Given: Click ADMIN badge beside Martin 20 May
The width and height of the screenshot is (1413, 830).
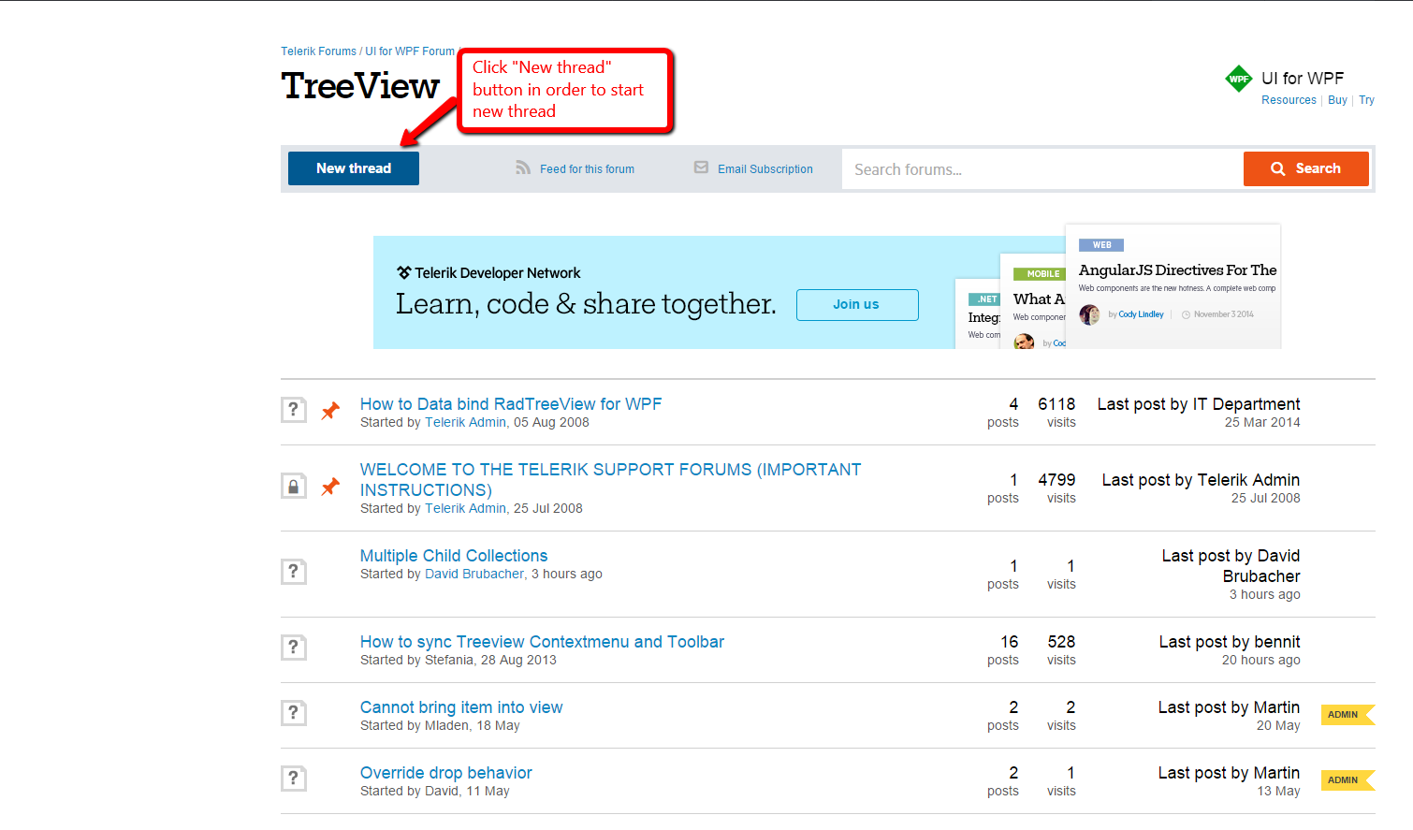Looking at the screenshot, I should (x=1347, y=715).
